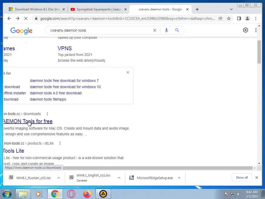Image resolution: width=265 pixels, height=199 pixels.
Task: Close the Download Windows 8.1 tab
Action: (64, 9)
